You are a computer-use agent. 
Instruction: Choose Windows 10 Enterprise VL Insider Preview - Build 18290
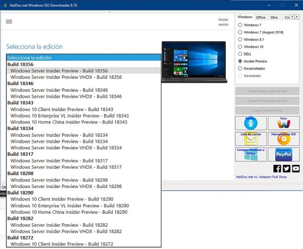click(84, 206)
